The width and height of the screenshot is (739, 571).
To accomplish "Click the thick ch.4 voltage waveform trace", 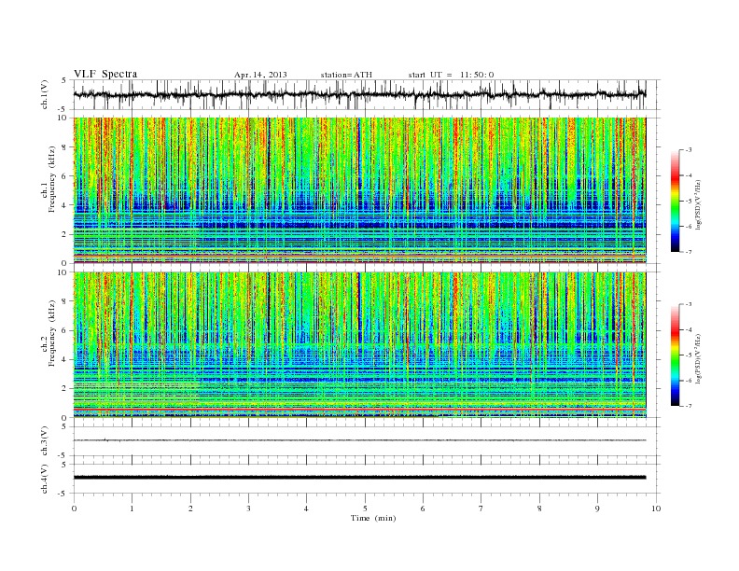I will (x=360, y=478).
